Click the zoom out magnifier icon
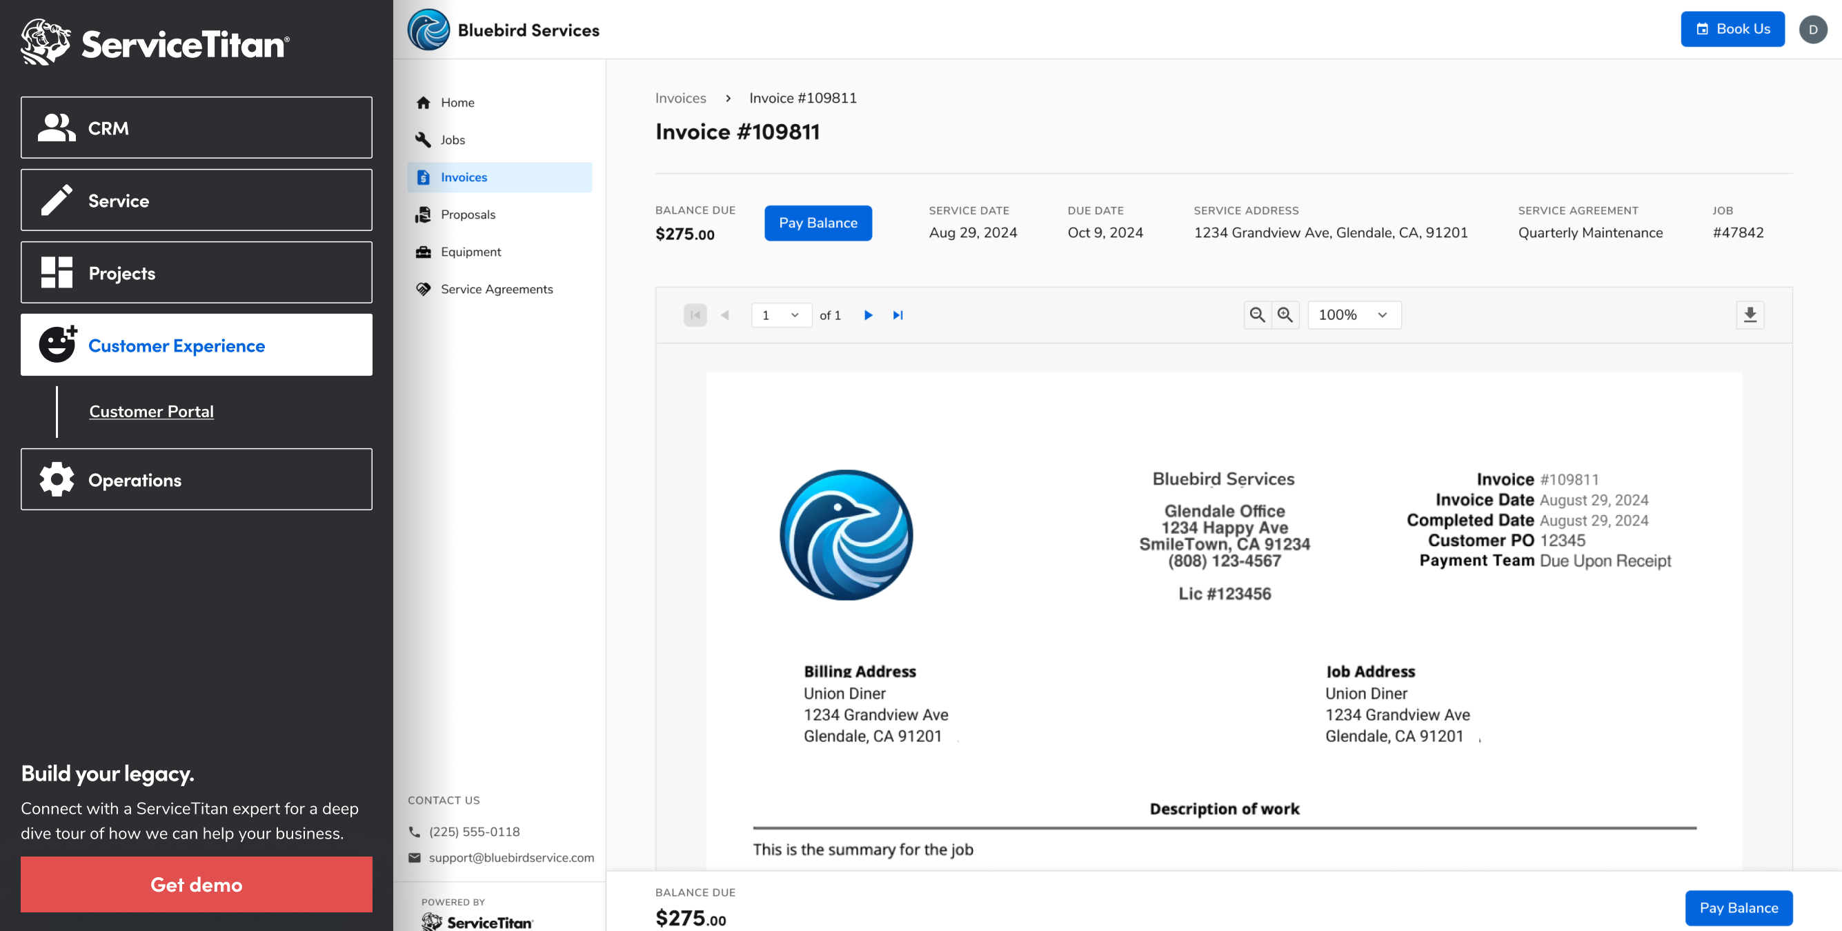 [1256, 314]
